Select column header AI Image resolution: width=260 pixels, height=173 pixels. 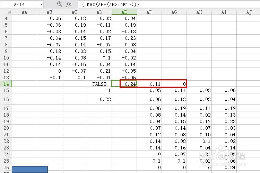[x=224, y=12]
